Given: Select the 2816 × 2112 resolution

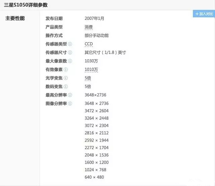Looking at the screenshot, I should (x=96, y=133).
